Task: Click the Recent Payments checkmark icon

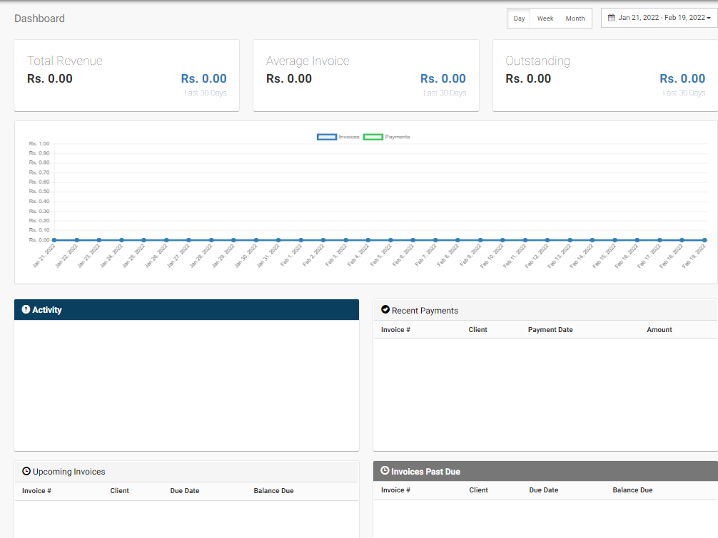Action: click(385, 309)
